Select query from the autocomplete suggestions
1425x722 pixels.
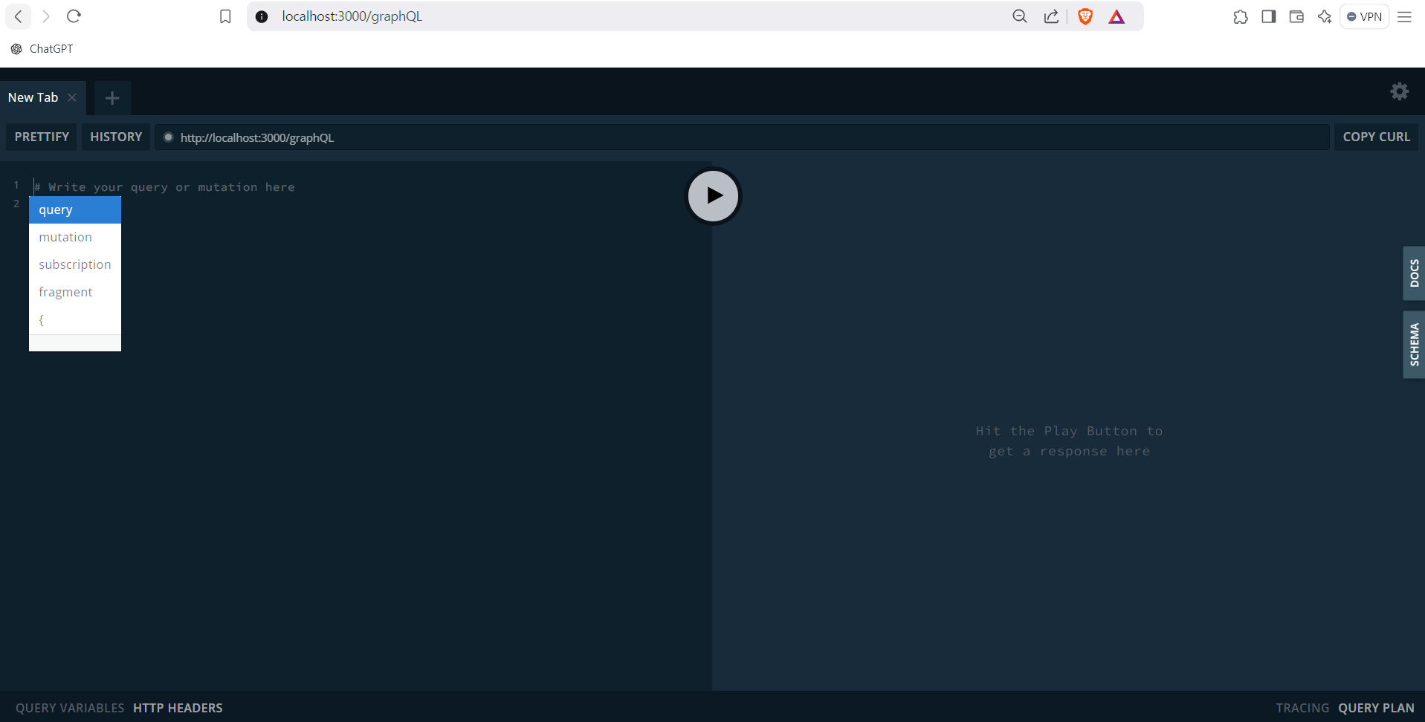point(55,209)
